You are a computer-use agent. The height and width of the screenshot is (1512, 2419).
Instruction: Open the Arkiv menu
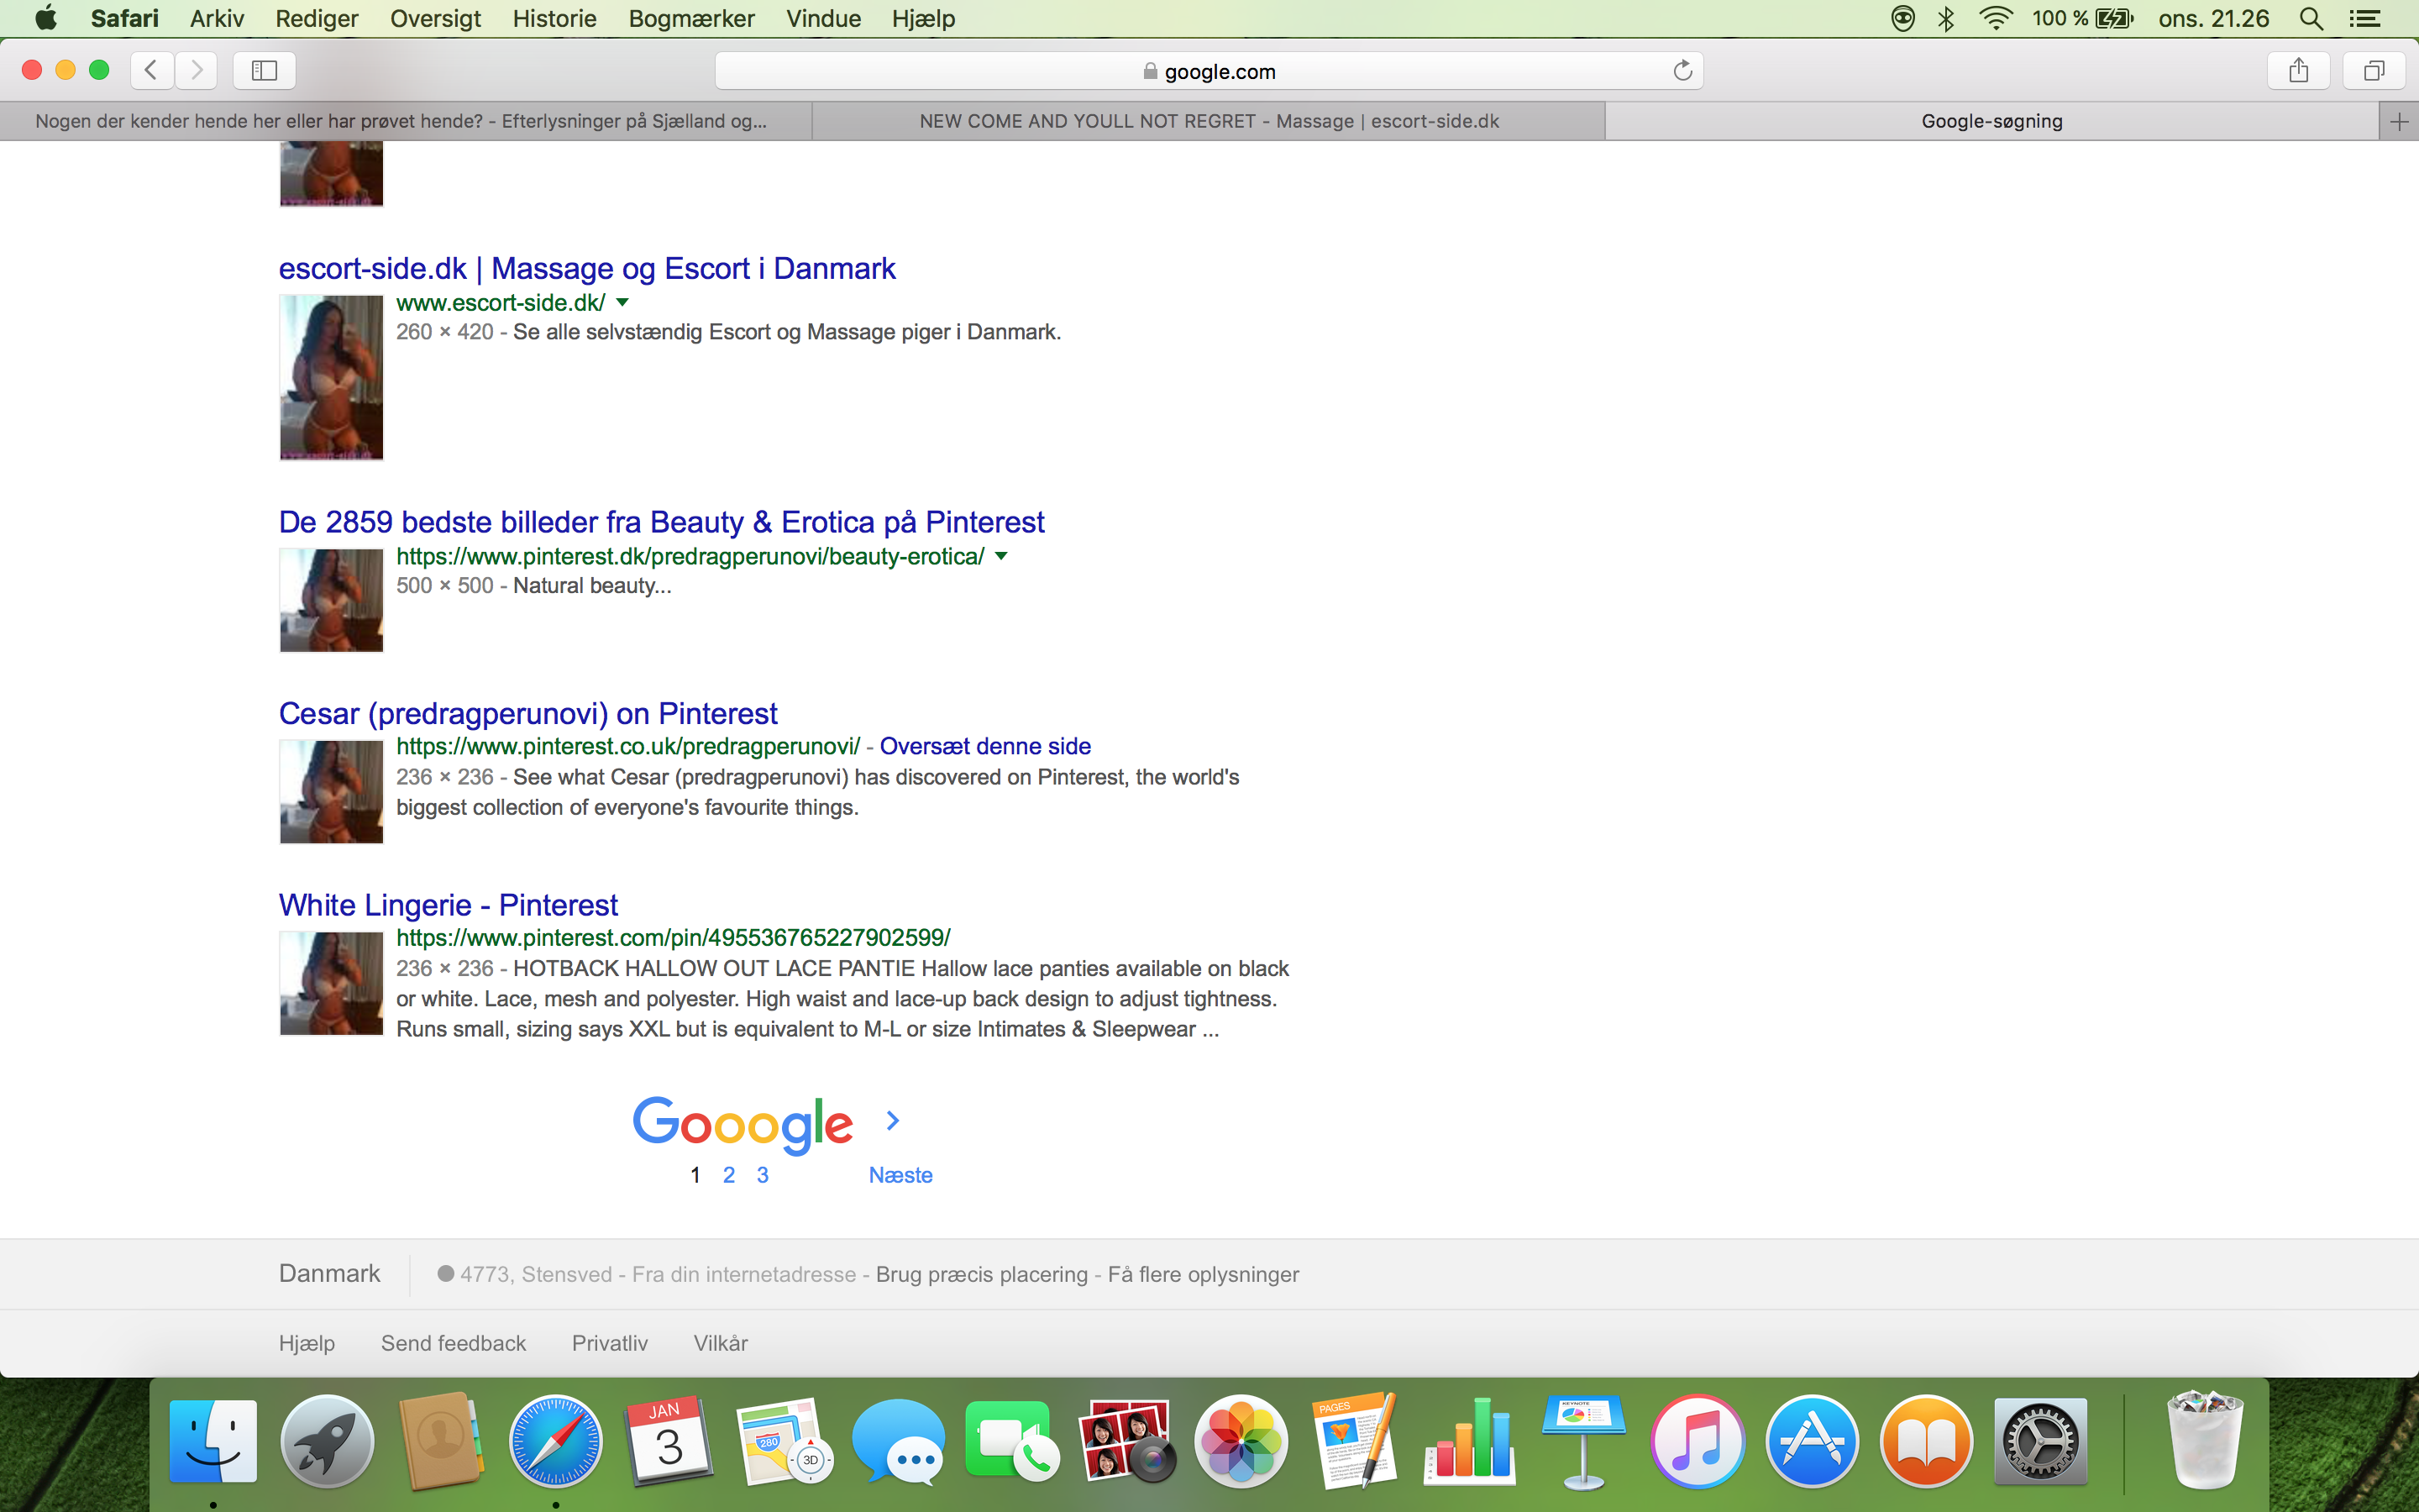(217, 18)
